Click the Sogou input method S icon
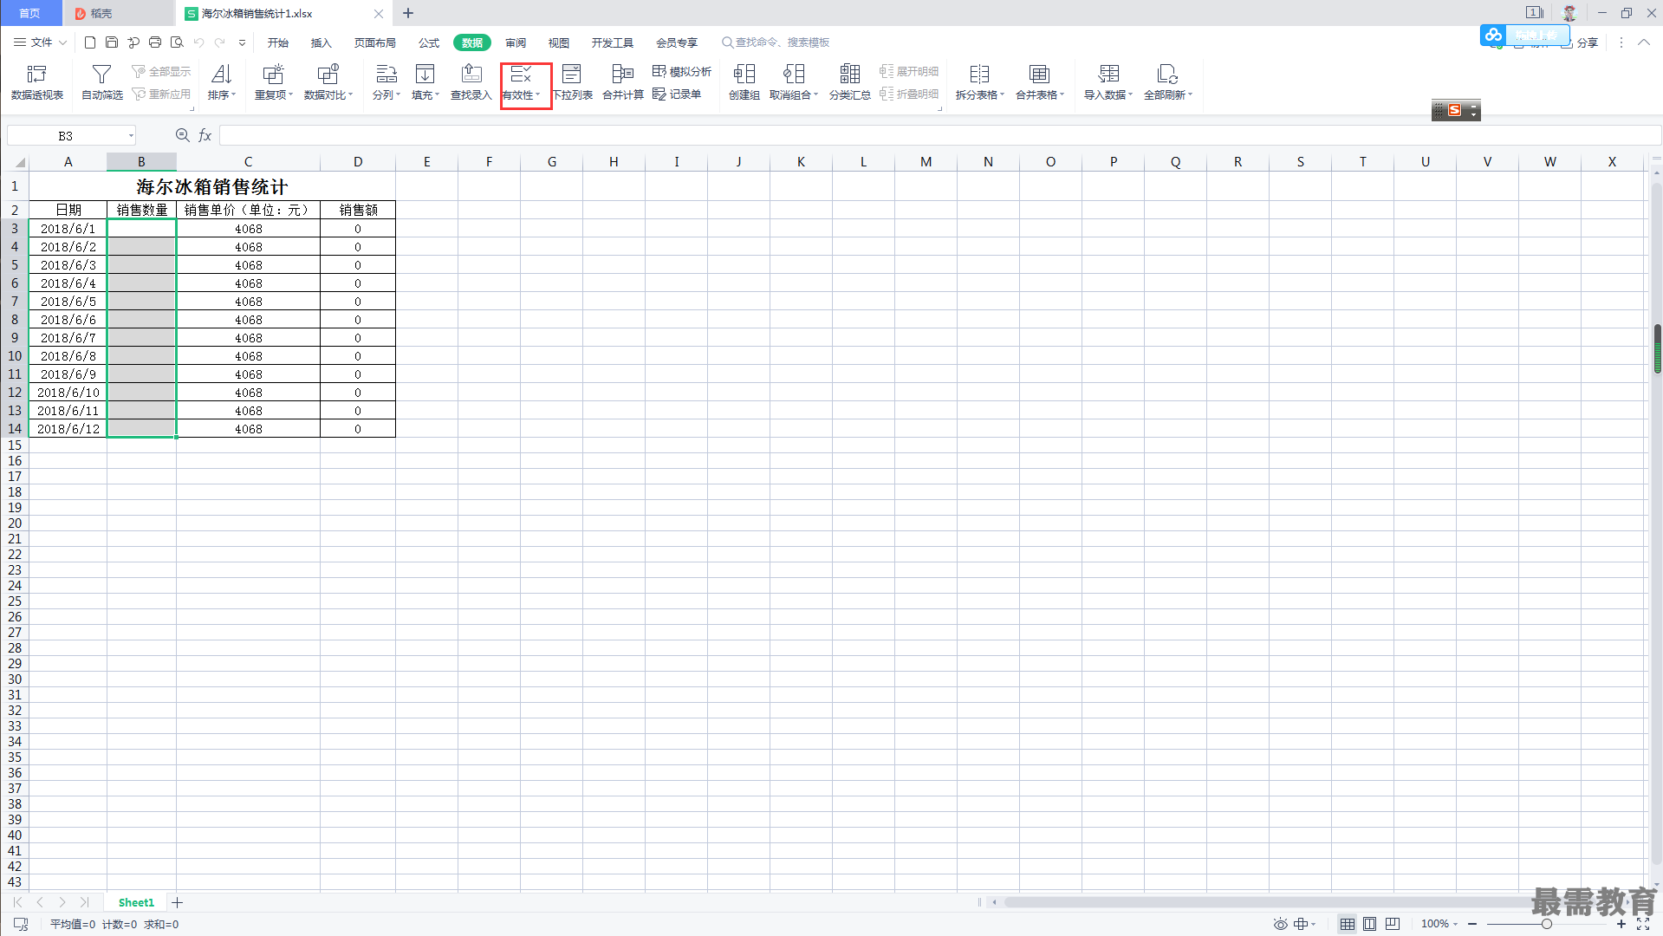 [x=1454, y=110]
